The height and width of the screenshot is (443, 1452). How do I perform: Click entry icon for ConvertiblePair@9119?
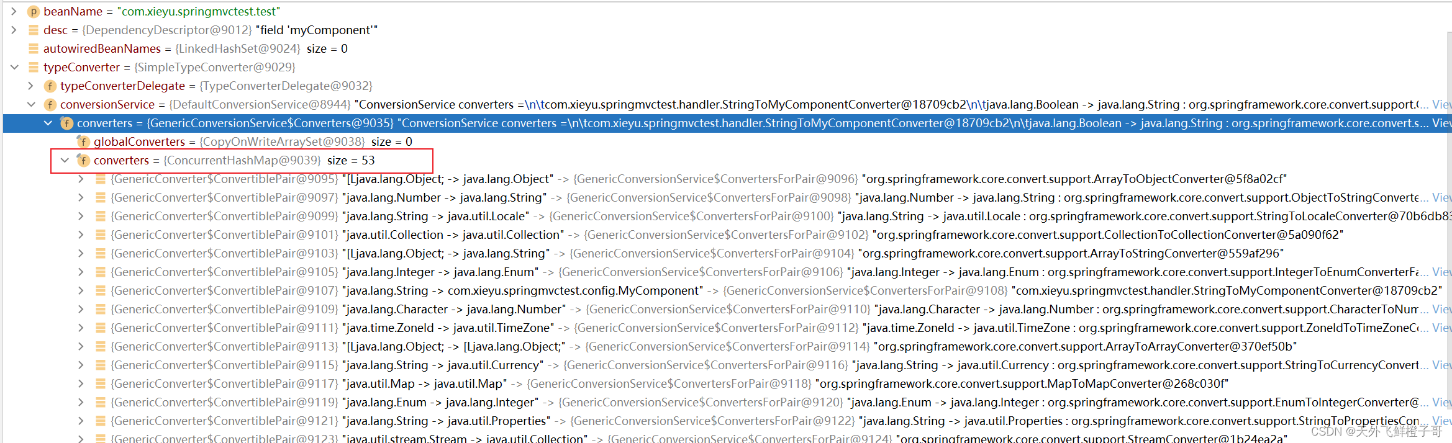click(x=100, y=402)
